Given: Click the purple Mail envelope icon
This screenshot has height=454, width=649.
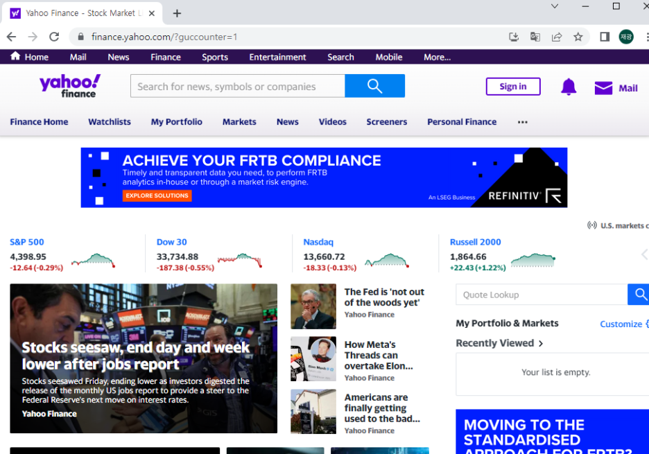Looking at the screenshot, I should click(x=603, y=88).
